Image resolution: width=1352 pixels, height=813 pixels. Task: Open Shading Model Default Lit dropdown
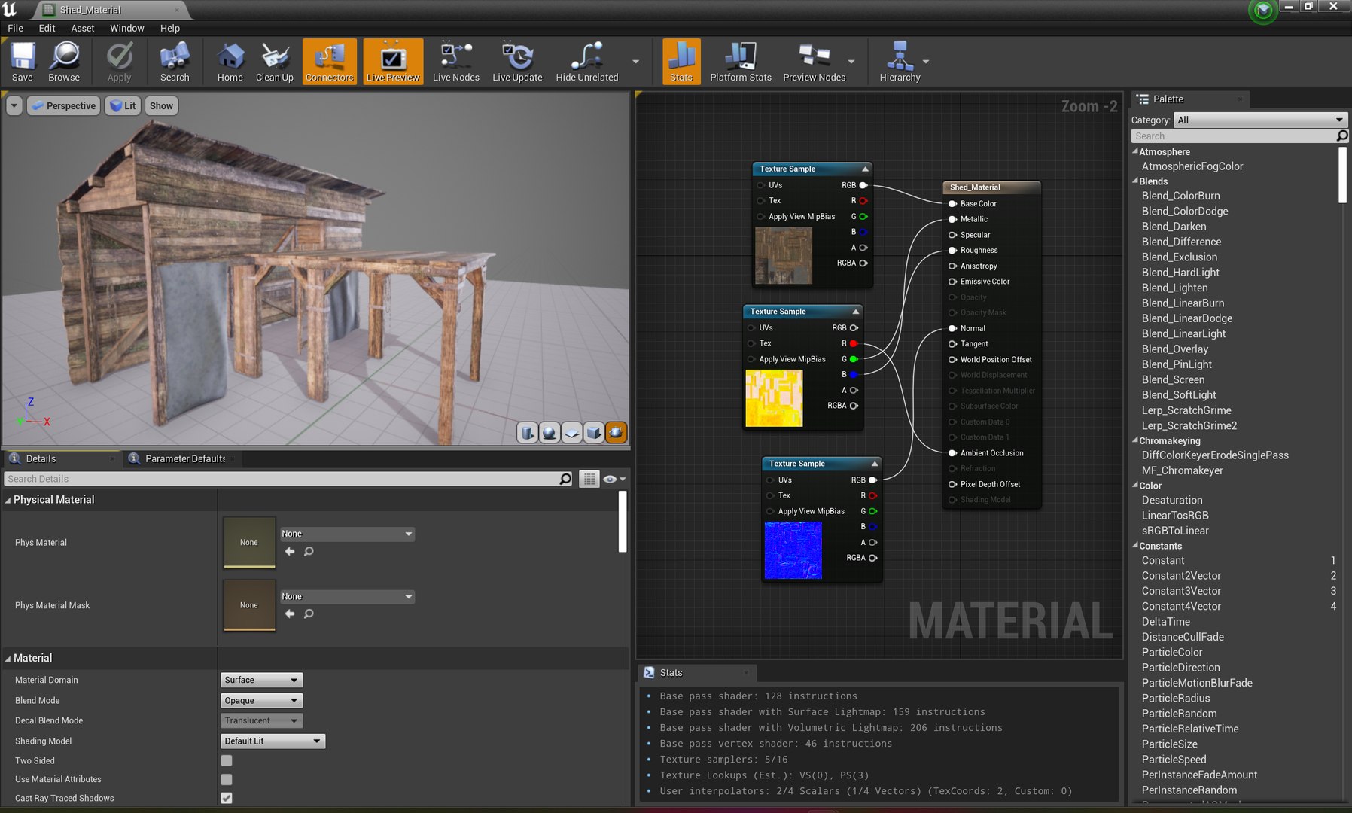(273, 741)
